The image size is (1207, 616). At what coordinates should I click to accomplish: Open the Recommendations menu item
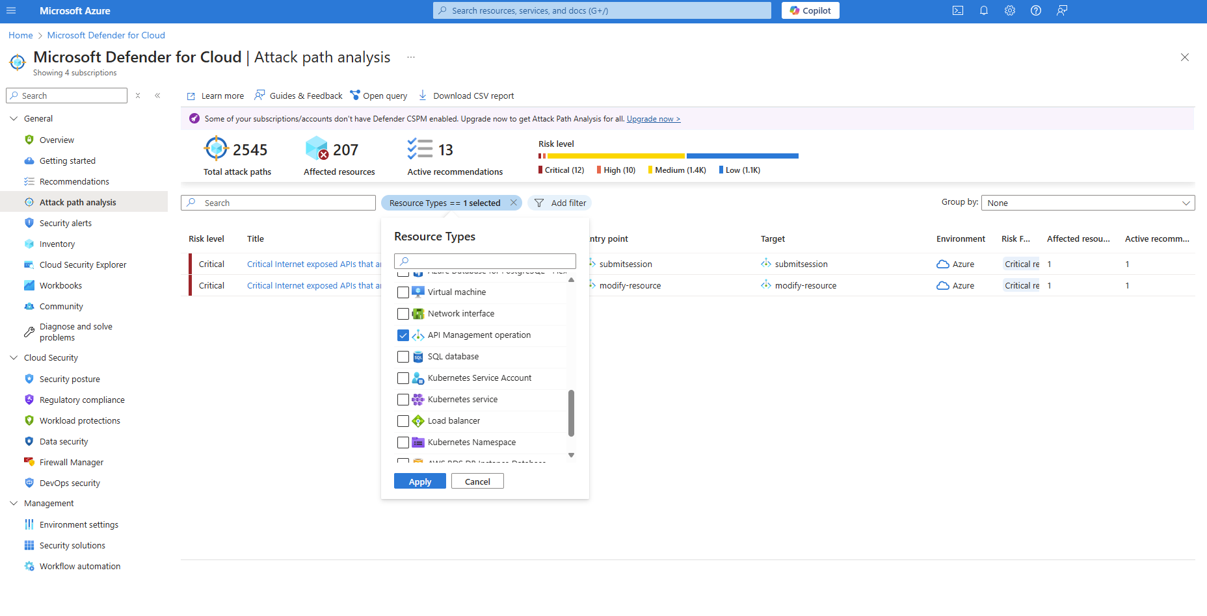tap(74, 181)
